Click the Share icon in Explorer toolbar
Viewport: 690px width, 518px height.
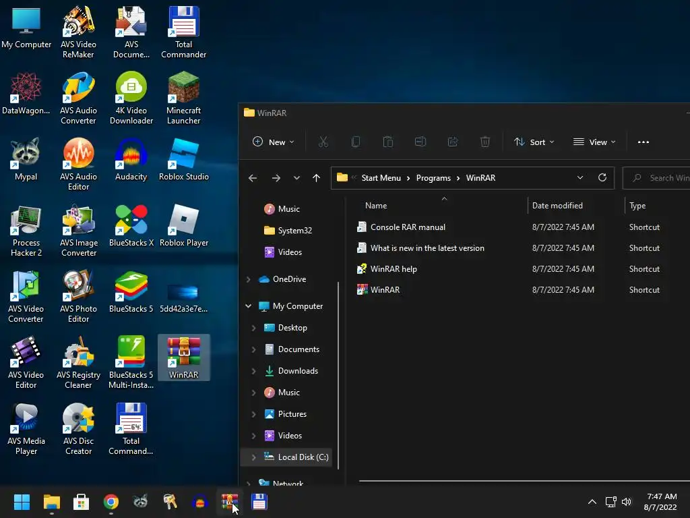pos(452,142)
